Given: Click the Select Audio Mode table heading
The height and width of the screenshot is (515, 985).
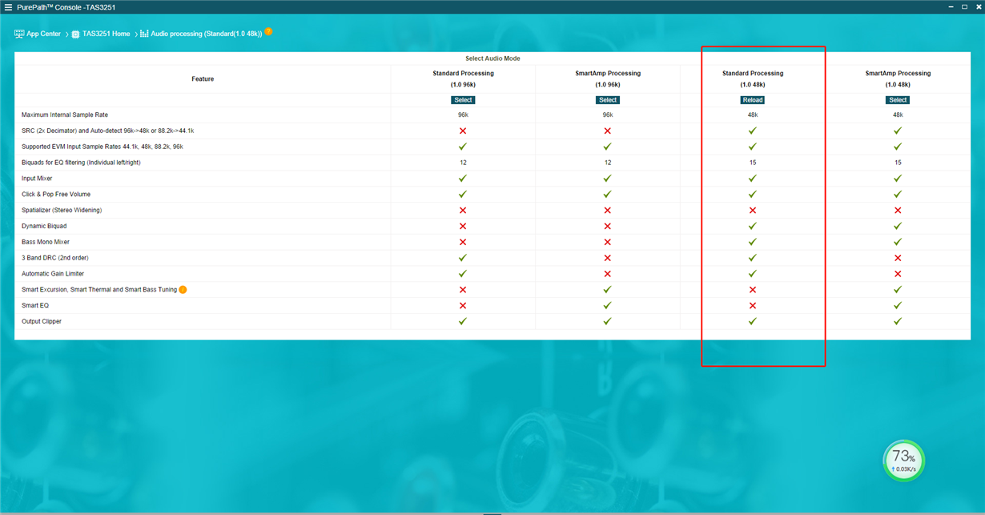Looking at the screenshot, I should (492, 58).
